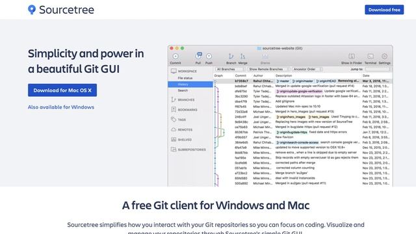Click the Shelved sidebar icon
416x234 pixels.
pos(174,139)
